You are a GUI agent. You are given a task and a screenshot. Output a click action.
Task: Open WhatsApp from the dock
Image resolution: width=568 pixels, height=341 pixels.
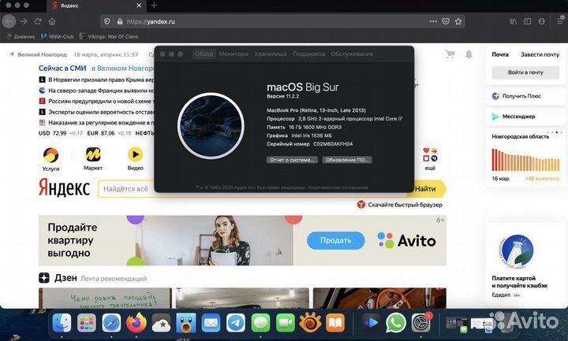click(x=396, y=323)
